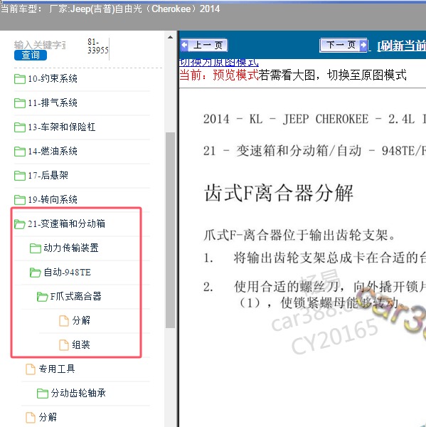Viewport: 426px width, 427px height.
Task: Open 组装 page under F爪式离合器
Action: pyautogui.click(x=81, y=344)
